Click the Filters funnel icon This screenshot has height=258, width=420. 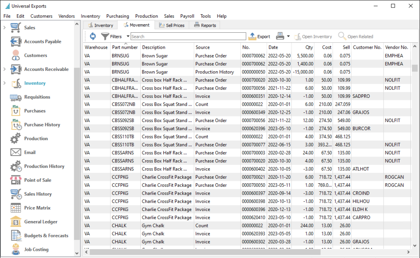(x=105, y=36)
